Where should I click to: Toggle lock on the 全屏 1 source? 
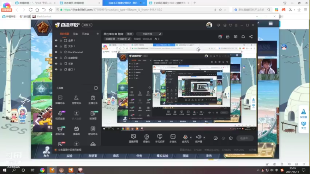61,41
